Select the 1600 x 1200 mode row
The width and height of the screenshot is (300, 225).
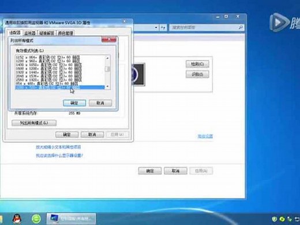click(60, 69)
